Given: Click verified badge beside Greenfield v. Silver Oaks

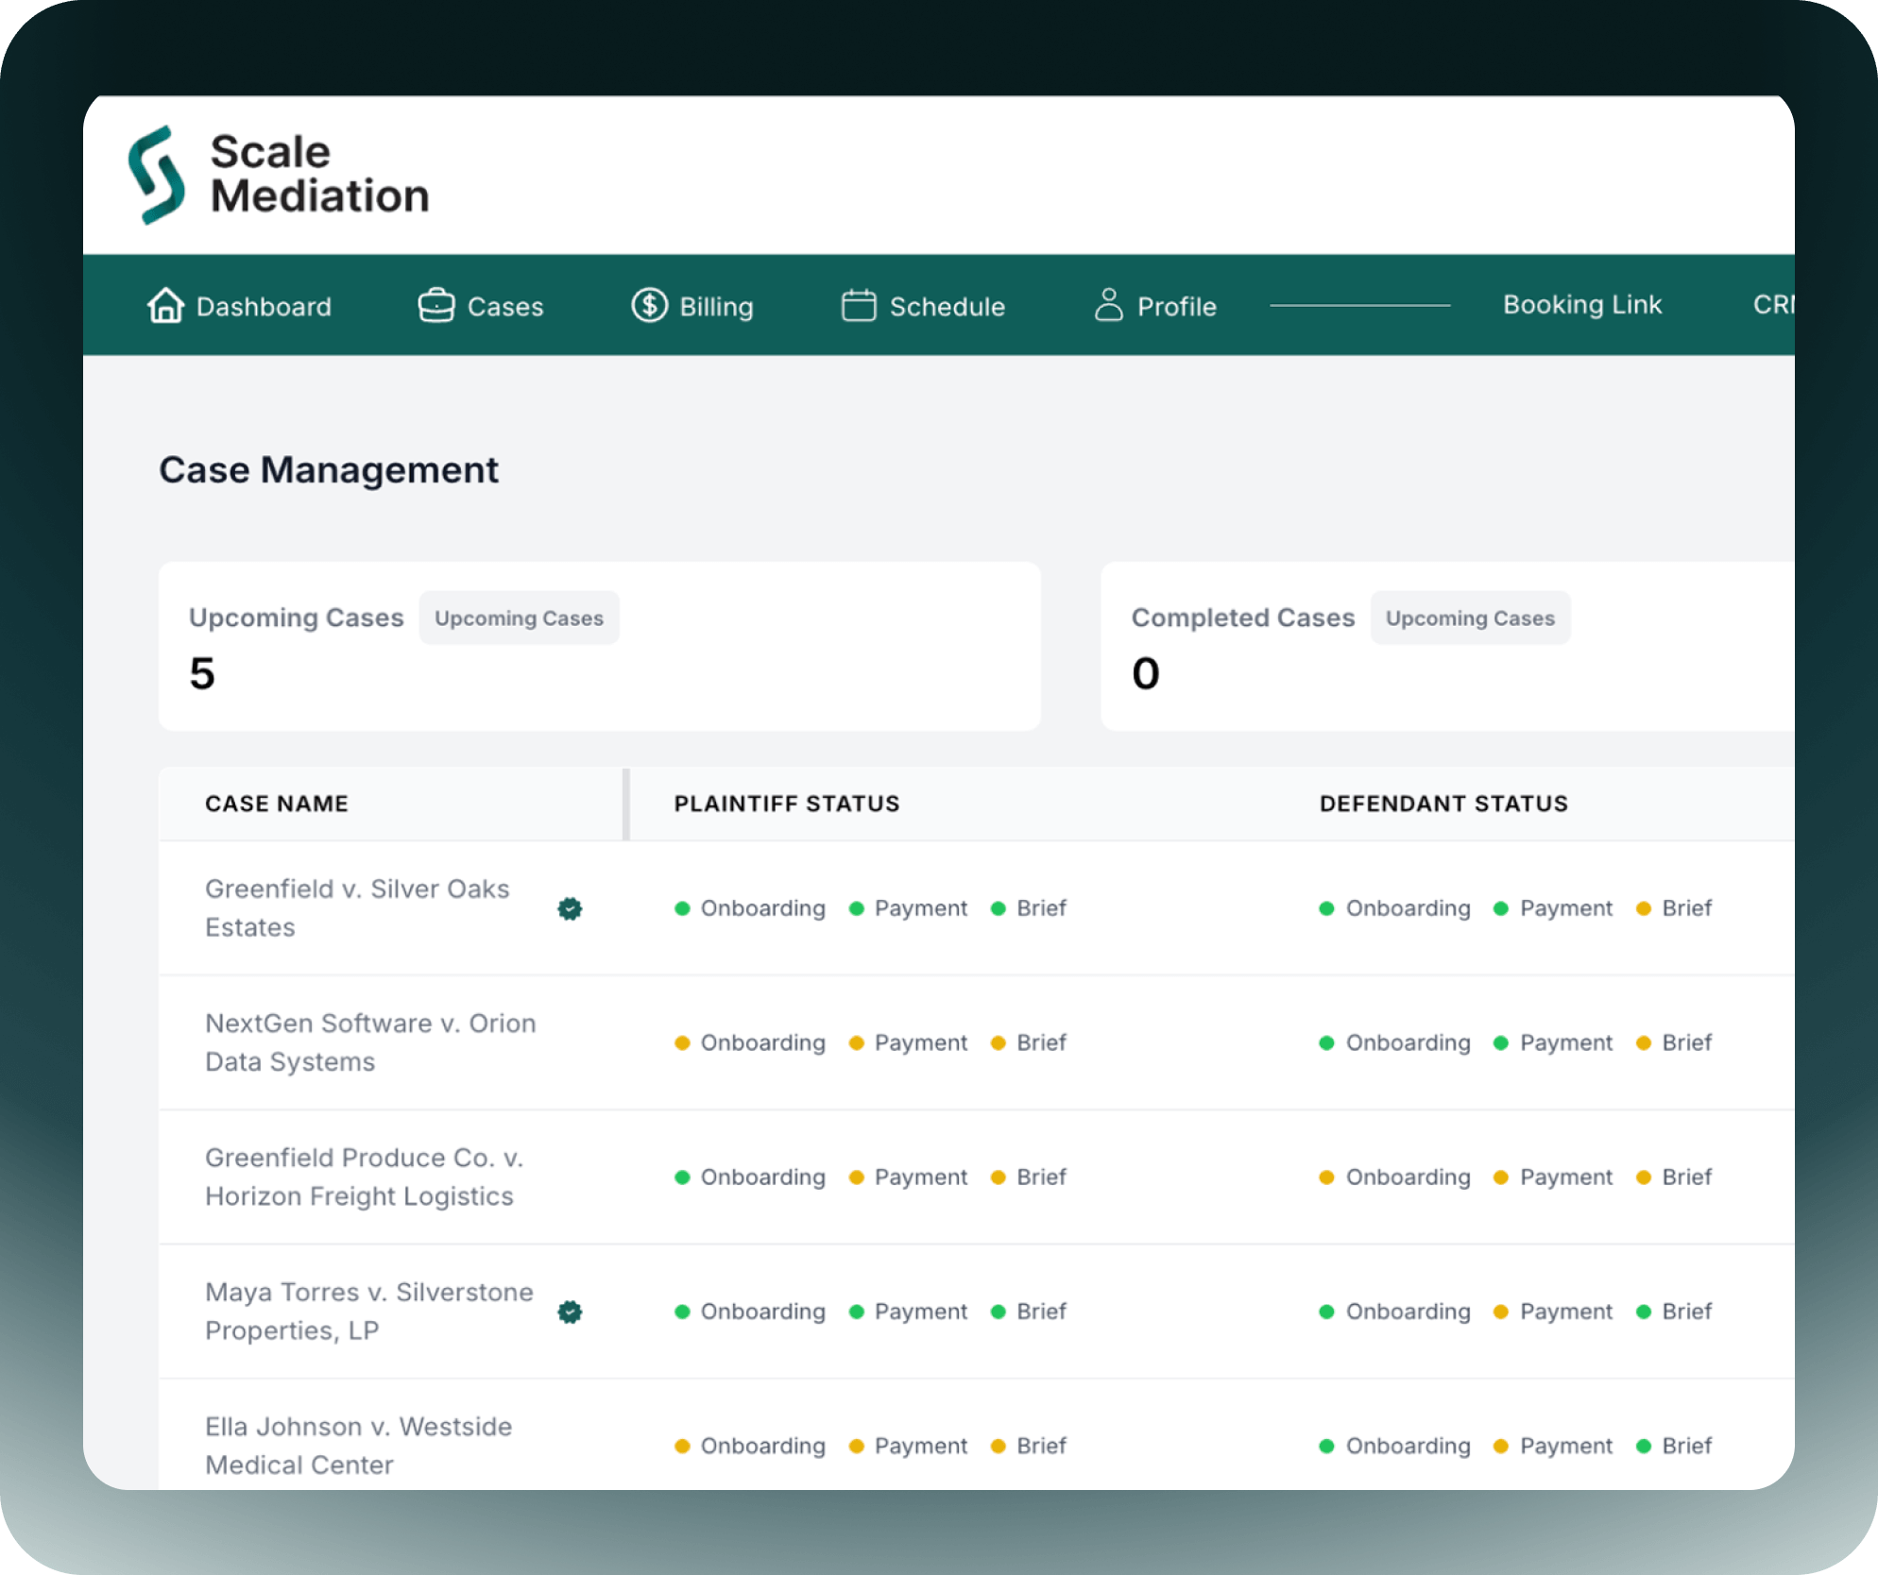Looking at the screenshot, I should tap(570, 908).
